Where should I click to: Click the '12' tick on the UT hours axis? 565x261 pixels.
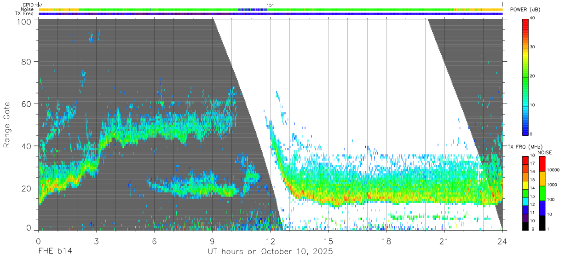[x=270, y=241]
